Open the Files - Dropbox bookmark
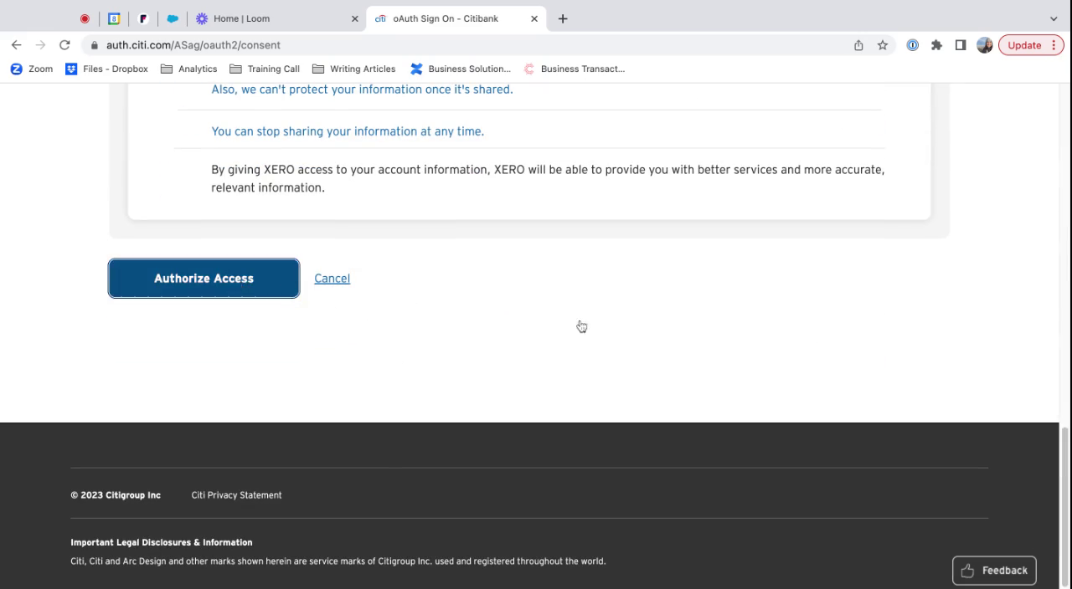Image resolution: width=1072 pixels, height=589 pixels. point(107,69)
